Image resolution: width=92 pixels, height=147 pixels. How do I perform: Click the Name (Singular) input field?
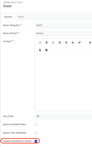[x=63, y=25]
